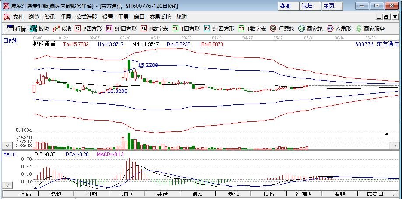Viewport: 402px width, 199px height.
Task: Open the 工具 menu
Action: click(x=123, y=17)
